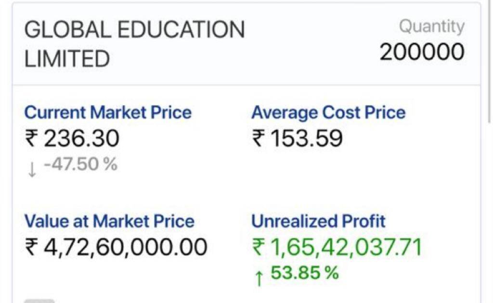Click the rupee symbol before 4,72,60,000.00
The width and height of the screenshot is (493, 303).
(33, 247)
